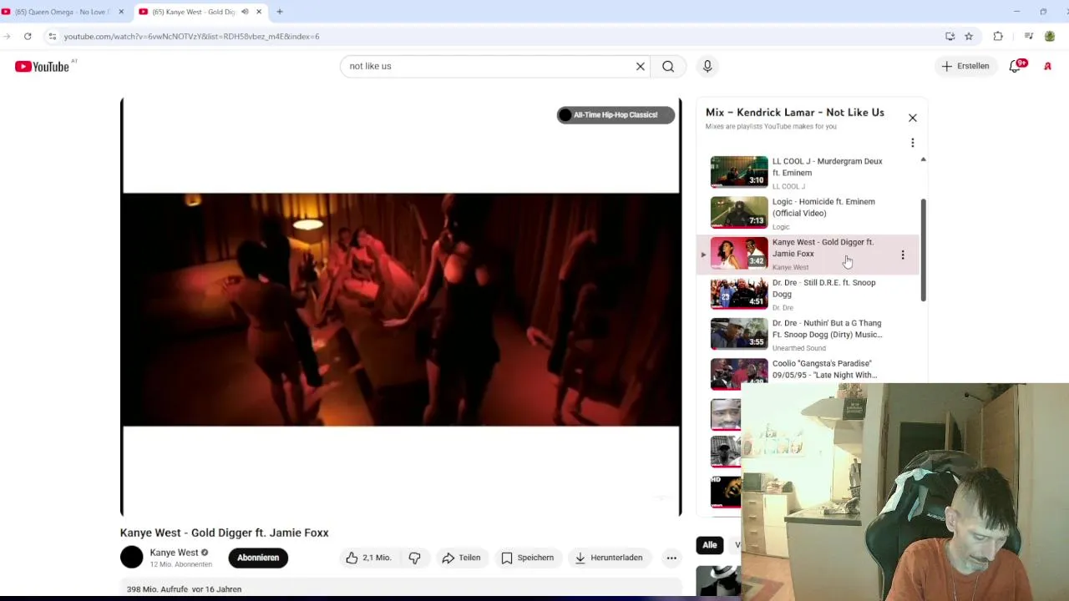Open 'LL COOL J - Murdergram Deux' title text
The width and height of the screenshot is (1069, 601).
tap(827, 167)
